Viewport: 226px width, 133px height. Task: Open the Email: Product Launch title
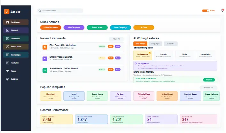[x=61, y=57]
